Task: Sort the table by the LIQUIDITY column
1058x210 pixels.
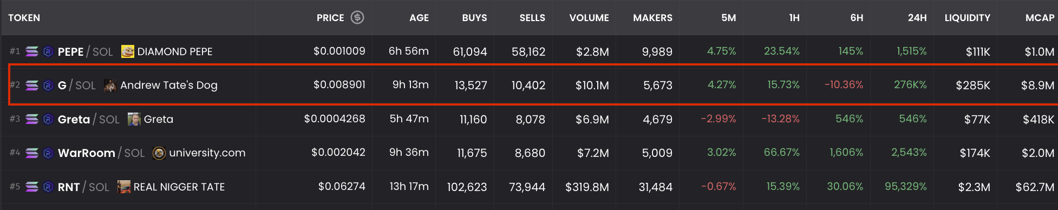Action: [968, 18]
